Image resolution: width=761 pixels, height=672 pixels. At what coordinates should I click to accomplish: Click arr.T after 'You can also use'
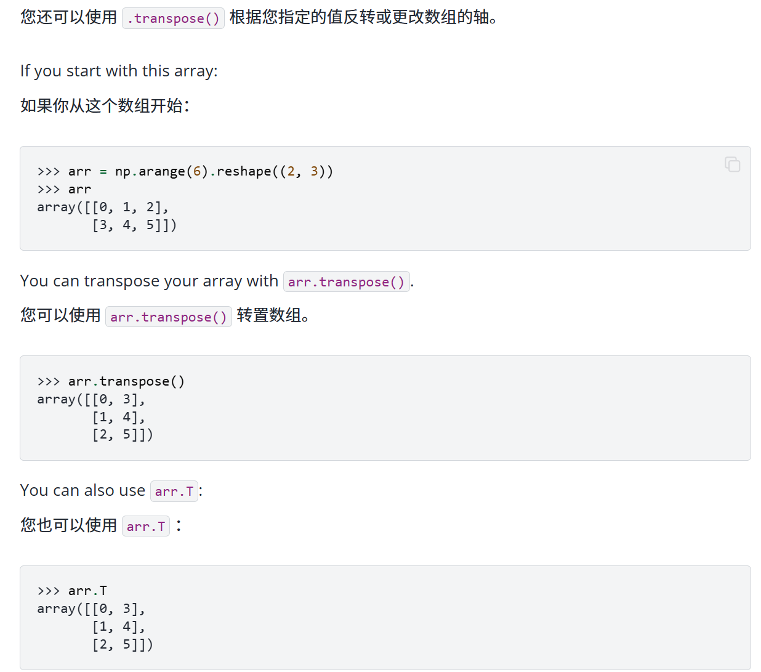[x=174, y=492]
